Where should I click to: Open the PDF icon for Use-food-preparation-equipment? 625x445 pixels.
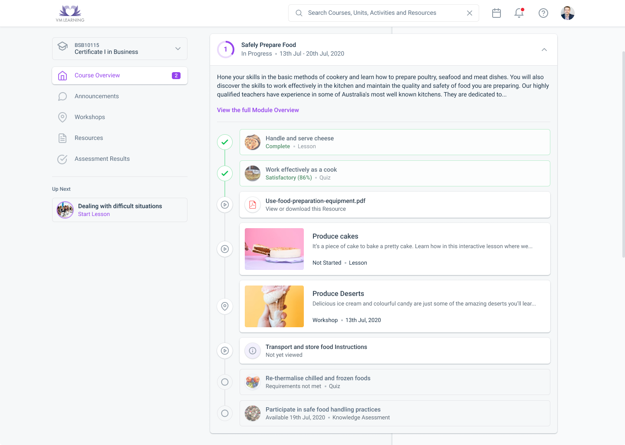[x=252, y=205]
